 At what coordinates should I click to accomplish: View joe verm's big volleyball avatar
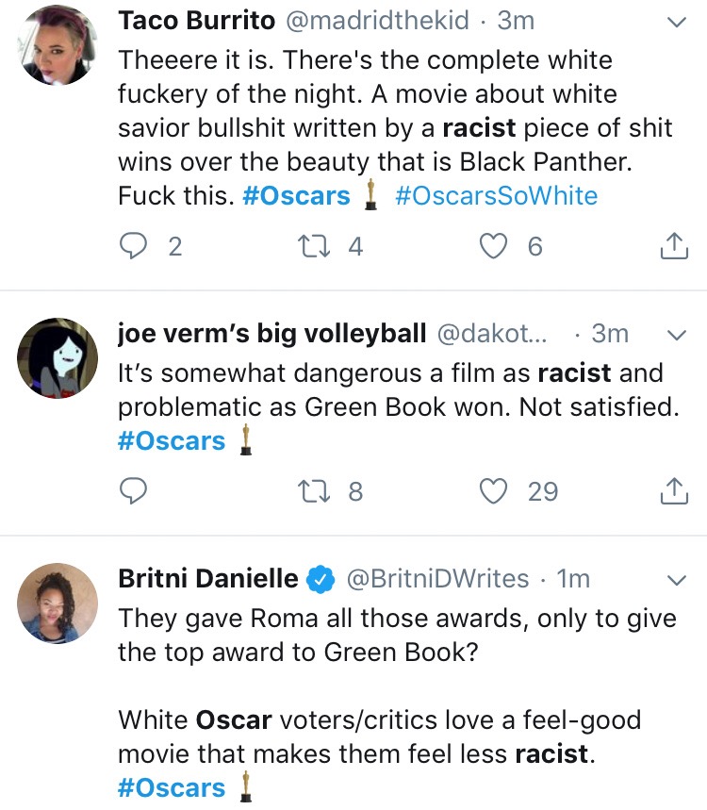coord(58,358)
